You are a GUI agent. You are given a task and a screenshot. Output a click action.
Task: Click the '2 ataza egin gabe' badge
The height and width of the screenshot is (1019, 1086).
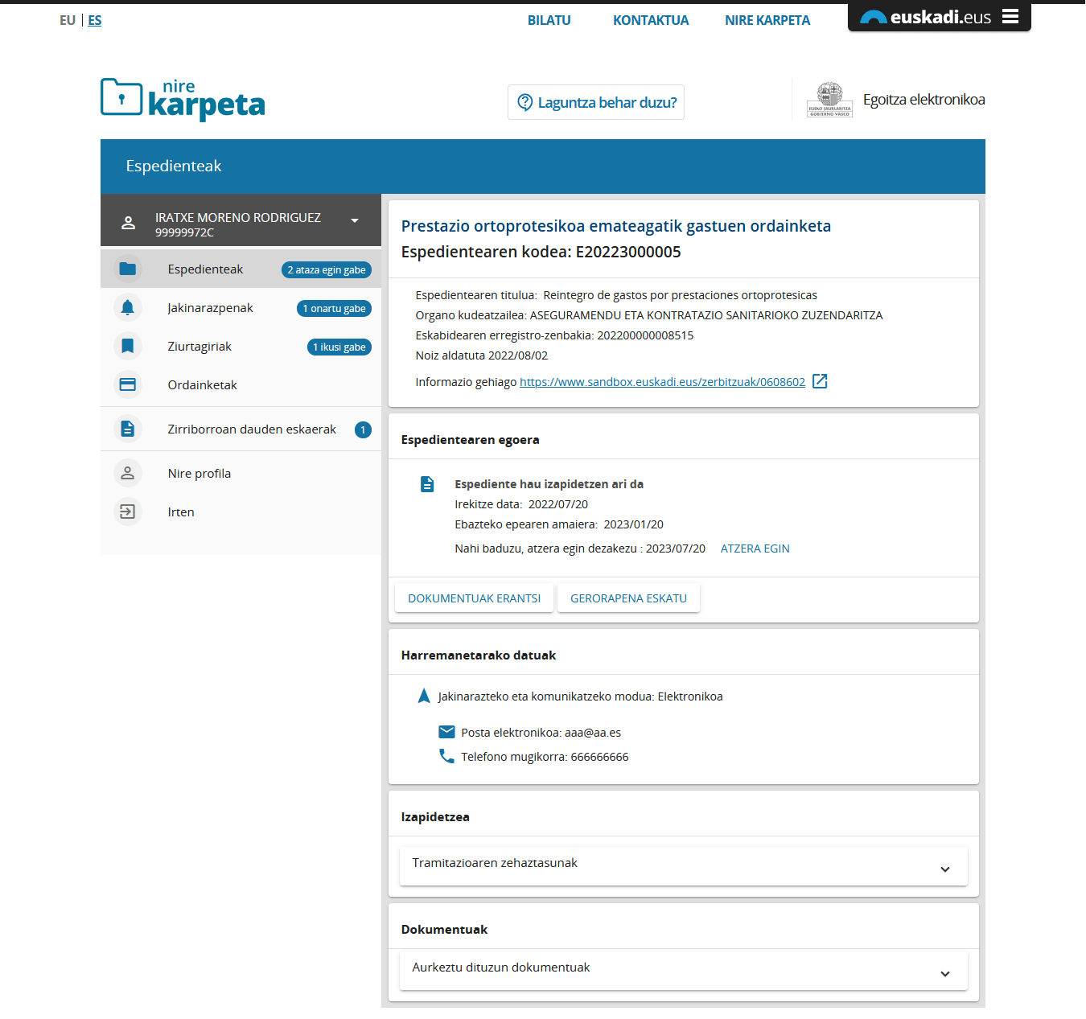click(x=327, y=269)
